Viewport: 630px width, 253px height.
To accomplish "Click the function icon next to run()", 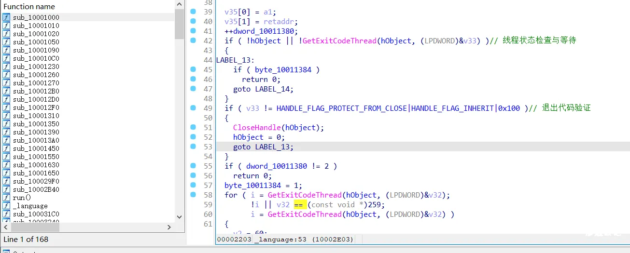I will [x=6, y=198].
